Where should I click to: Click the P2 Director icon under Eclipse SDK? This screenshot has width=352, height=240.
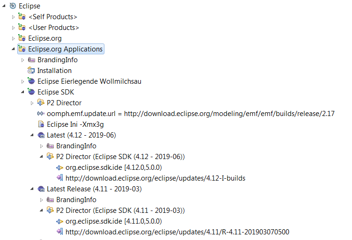pyautogui.click(x=41, y=102)
